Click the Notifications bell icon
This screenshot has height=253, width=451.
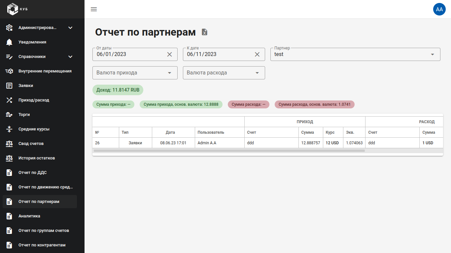pos(9,42)
